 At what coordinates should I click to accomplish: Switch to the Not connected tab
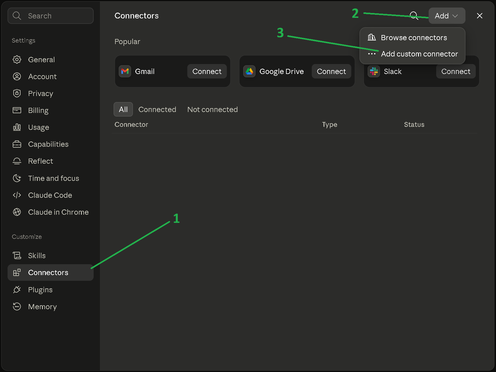[212, 109]
